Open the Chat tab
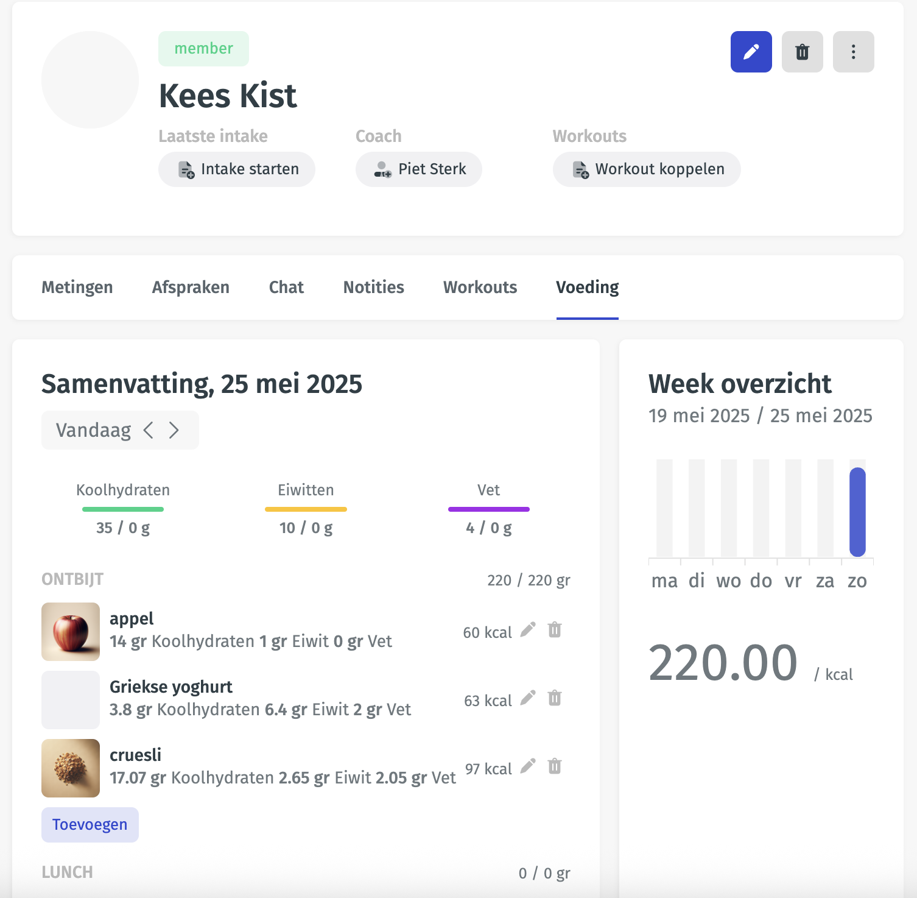The width and height of the screenshot is (917, 898). tap(286, 287)
